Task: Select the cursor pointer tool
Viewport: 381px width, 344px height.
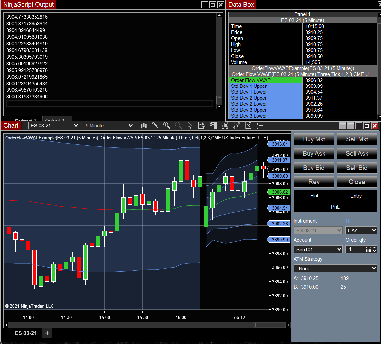Action: pos(190,125)
